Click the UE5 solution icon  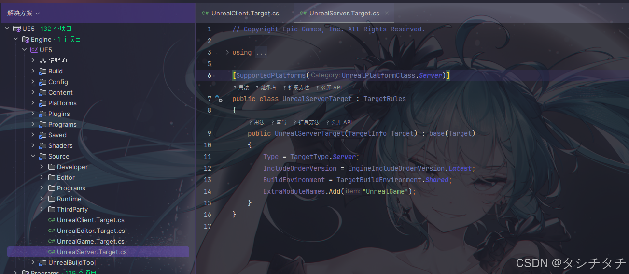pyautogui.click(x=17, y=29)
